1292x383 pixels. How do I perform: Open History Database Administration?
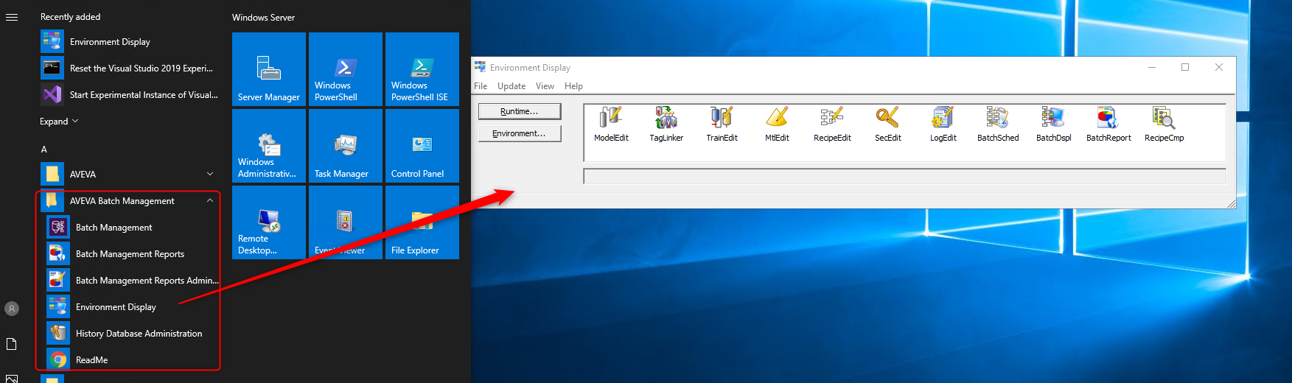130,334
